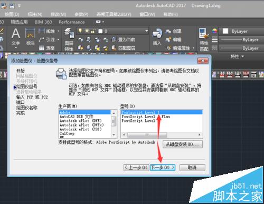Select Autodesk ePlot (PDF) manufacturer
This screenshot has height=204, width=264.
(x=84, y=129)
